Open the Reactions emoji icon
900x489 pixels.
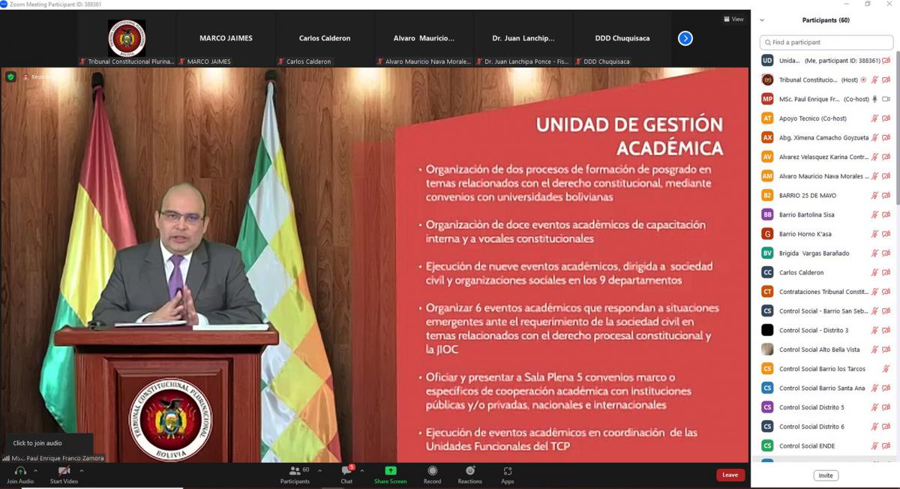pos(469,471)
